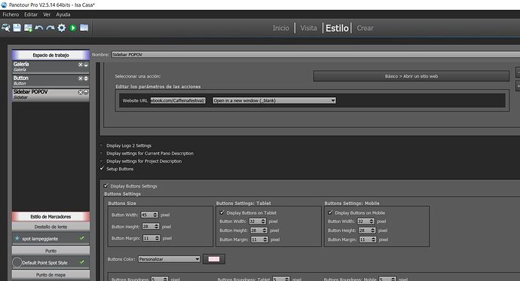Image resolution: width=520 pixels, height=281 pixels.
Task: Remove the Button plugin with its X
Action: (x=80, y=78)
